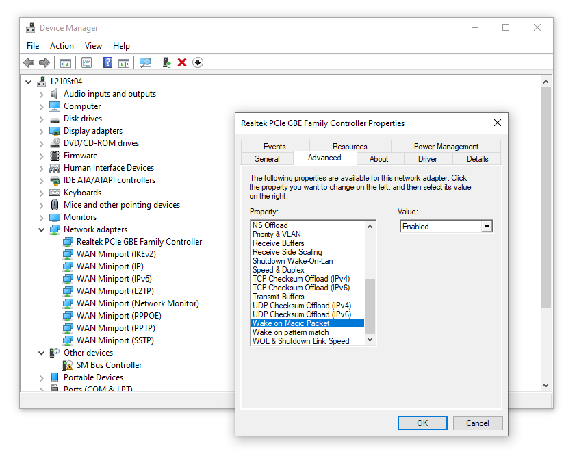Select the Firmware chip icon
This screenshot has width=577, height=459.
[x=55, y=156]
